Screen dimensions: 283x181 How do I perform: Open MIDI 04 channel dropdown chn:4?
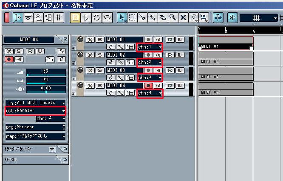(150, 93)
